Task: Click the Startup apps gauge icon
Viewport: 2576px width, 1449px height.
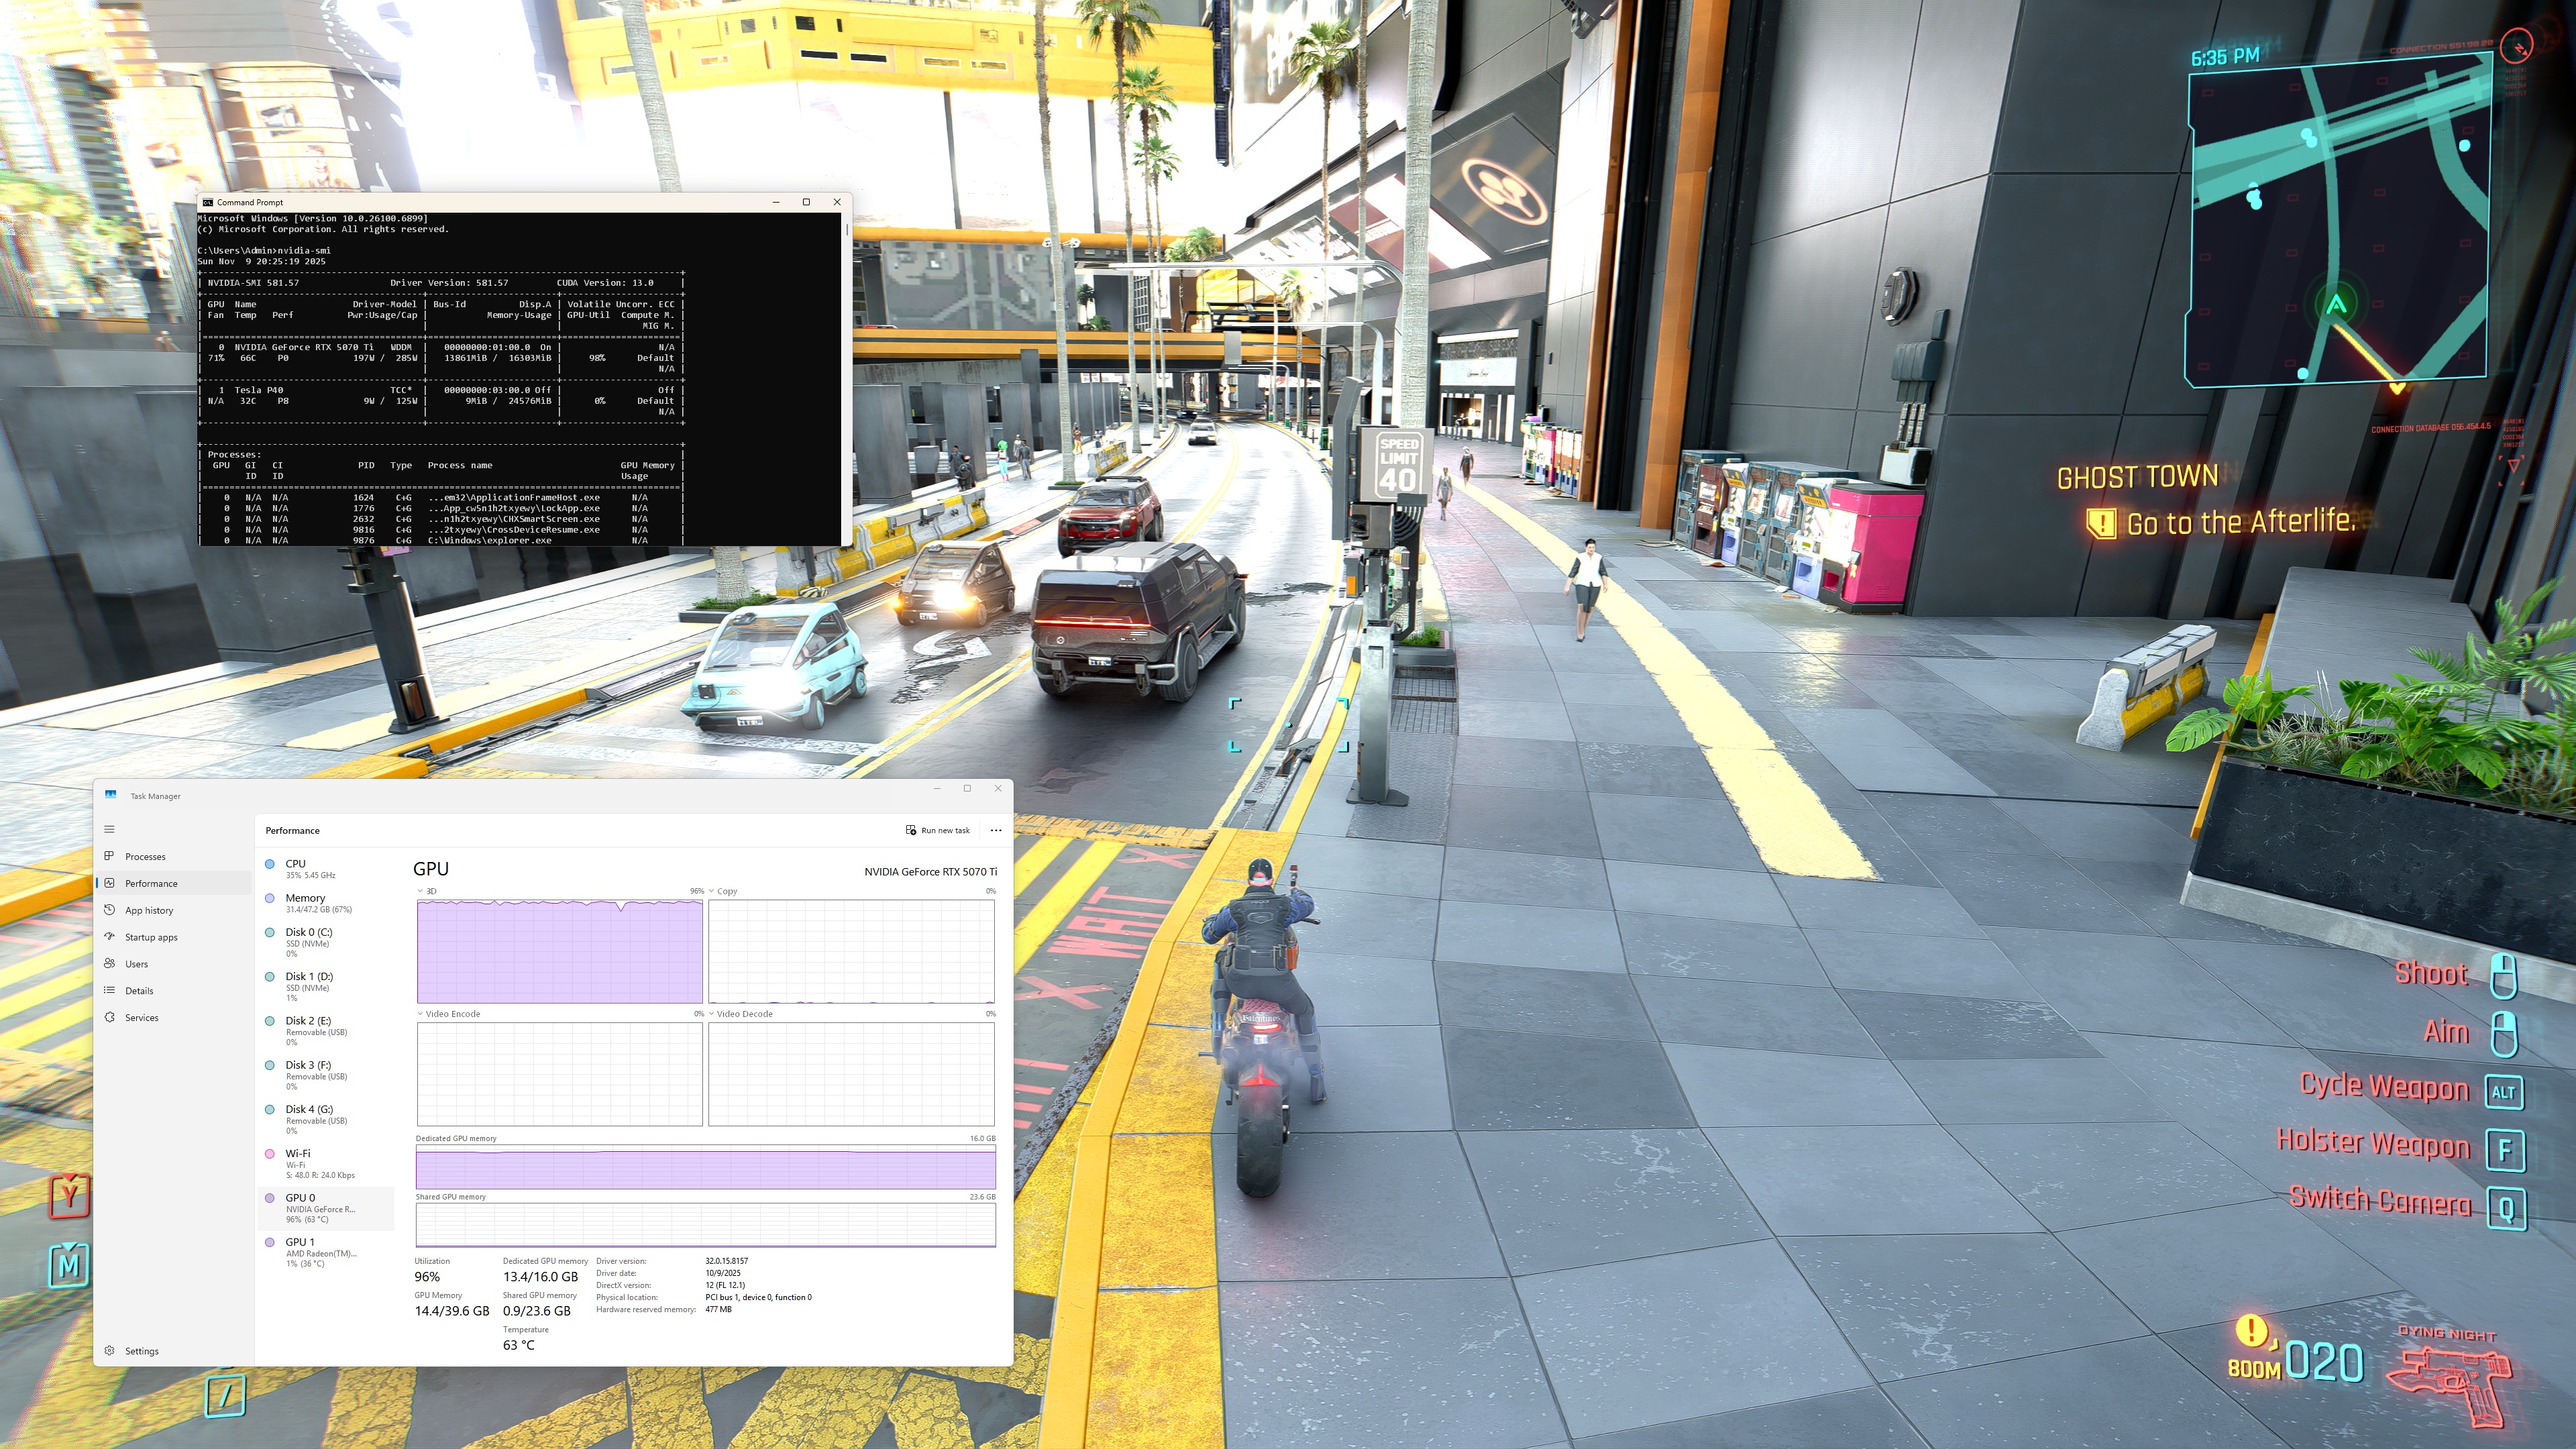Action: (x=109, y=937)
